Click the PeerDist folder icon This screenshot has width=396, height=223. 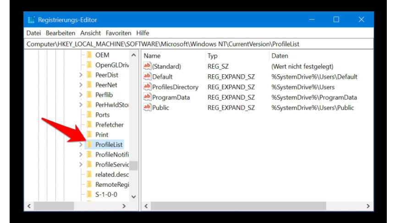click(89, 75)
